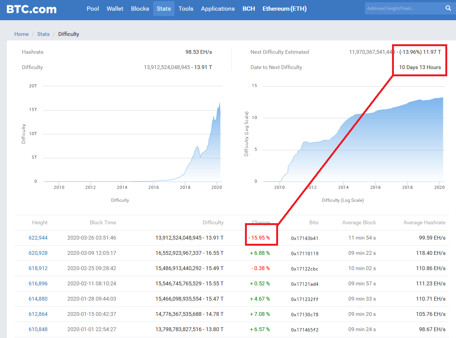Switch to Ethereum (ETH) explorer
The image size is (456, 338).
(285, 9)
